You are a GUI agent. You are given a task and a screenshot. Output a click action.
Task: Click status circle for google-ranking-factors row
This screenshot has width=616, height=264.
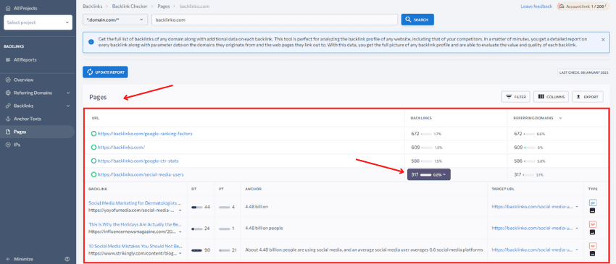(93, 134)
